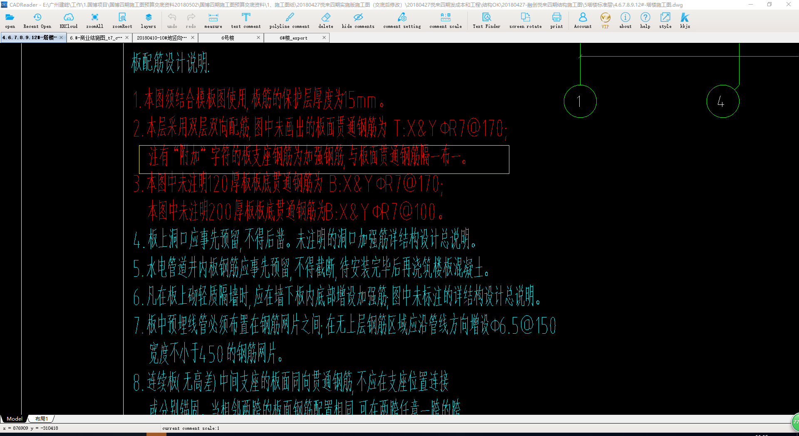Click screen rotate tool
Viewport: 799px width, 436px height.
pos(526,20)
